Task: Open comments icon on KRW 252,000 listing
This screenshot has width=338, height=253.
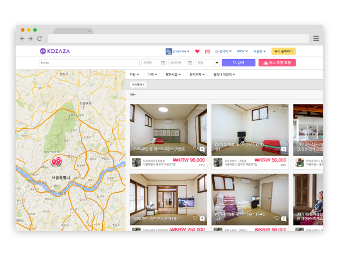Action: click(202, 218)
